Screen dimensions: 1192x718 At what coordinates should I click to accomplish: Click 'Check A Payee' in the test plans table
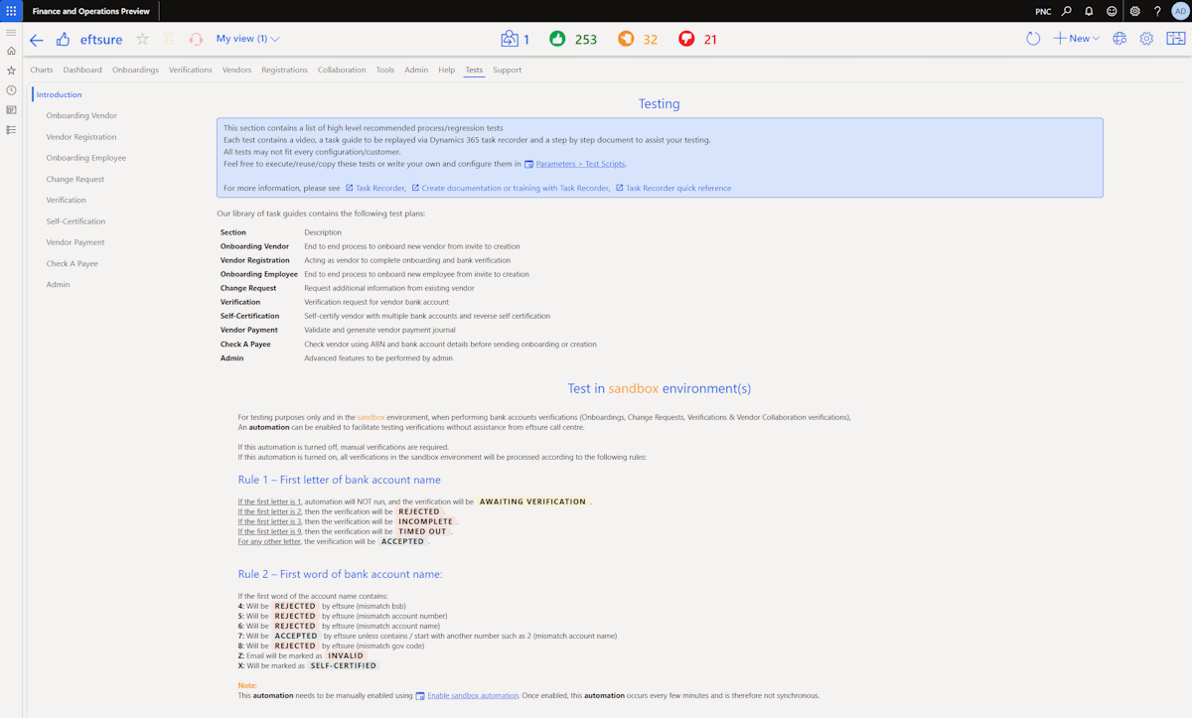pyautogui.click(x=243, y=344)
